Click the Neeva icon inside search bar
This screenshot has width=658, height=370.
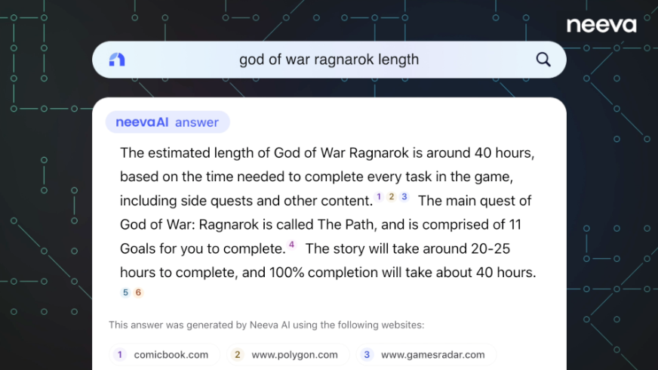[x=117, y=60]
